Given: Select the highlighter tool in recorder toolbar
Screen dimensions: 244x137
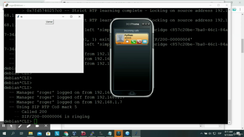Looking at the screenshot, I should [x=29, y=126].
